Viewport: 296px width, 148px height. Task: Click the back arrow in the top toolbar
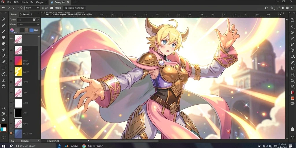(x=3, y=8)
